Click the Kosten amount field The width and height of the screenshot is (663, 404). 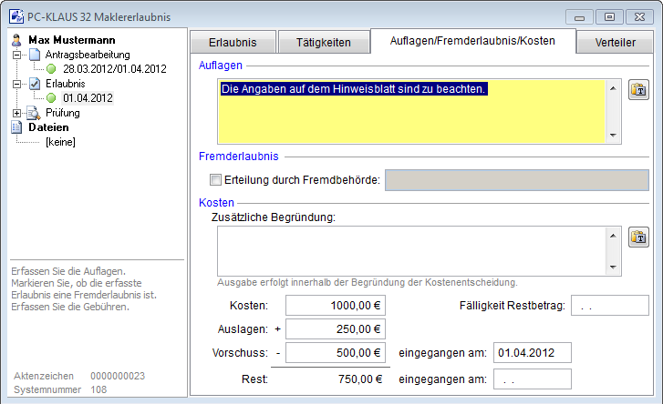[x=335, y=306]
